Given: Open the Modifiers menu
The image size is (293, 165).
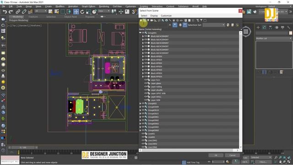Looking at the screenshot, I should [60, 6].
